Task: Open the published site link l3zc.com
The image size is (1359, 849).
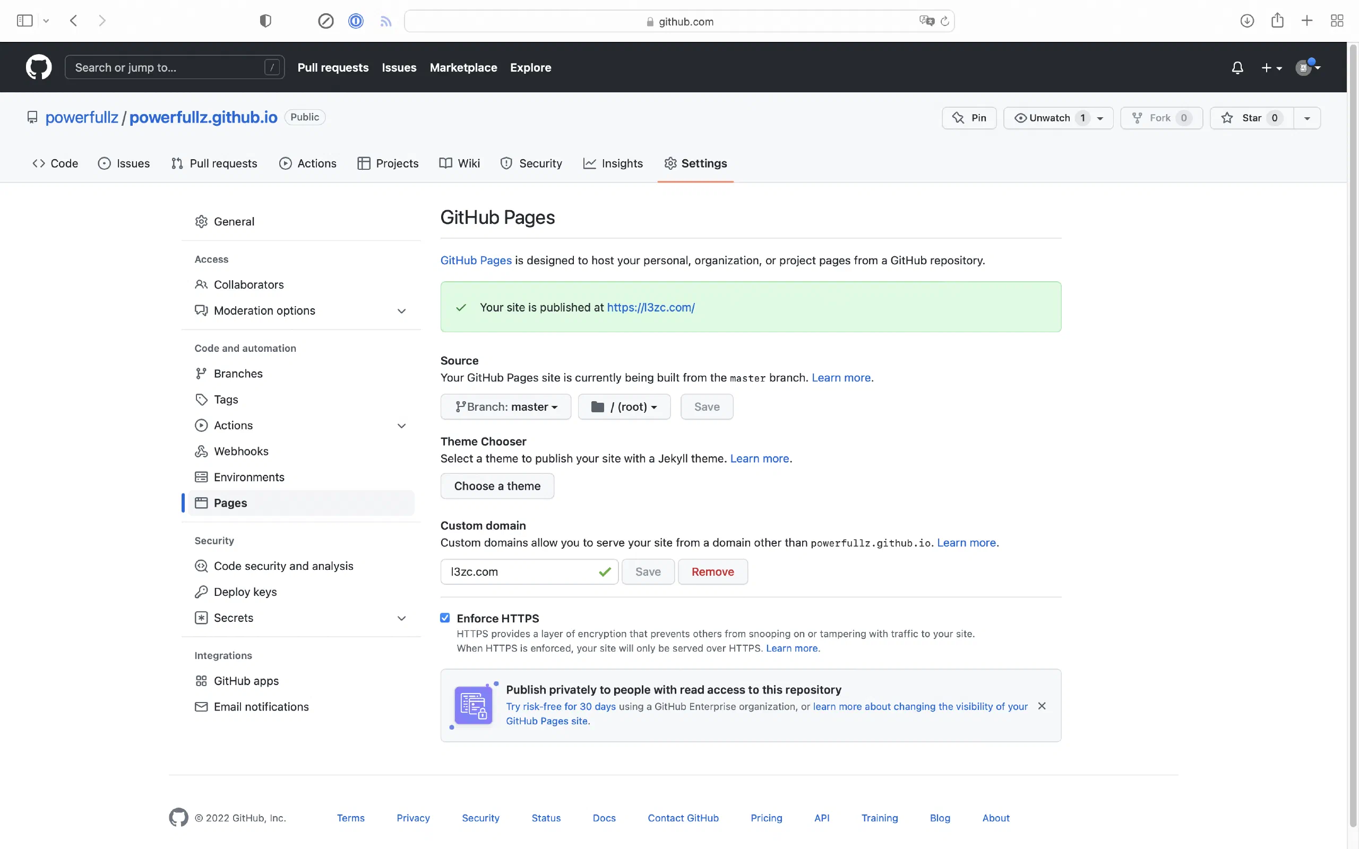Action: coord(650,307)
